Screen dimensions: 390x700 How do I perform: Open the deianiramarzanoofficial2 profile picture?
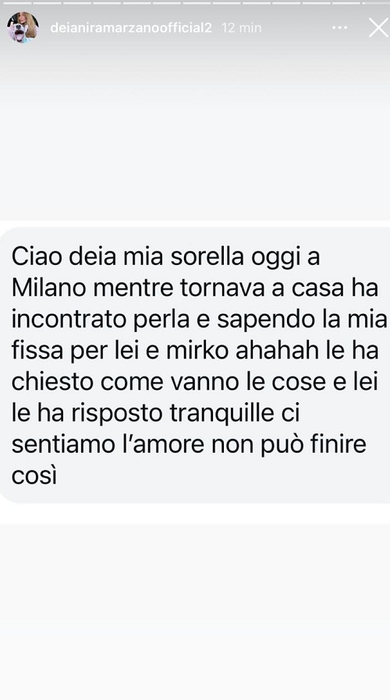click(23, 27)
